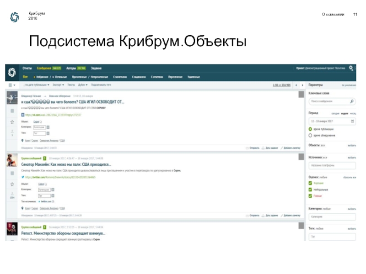Image resolution: width=366 pixels, height=274 pixels.
Task: Select the время обнаружения radio button
Action: coord(310,136)
